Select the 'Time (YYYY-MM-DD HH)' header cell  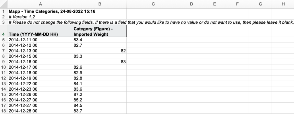(x=40, y=31)
